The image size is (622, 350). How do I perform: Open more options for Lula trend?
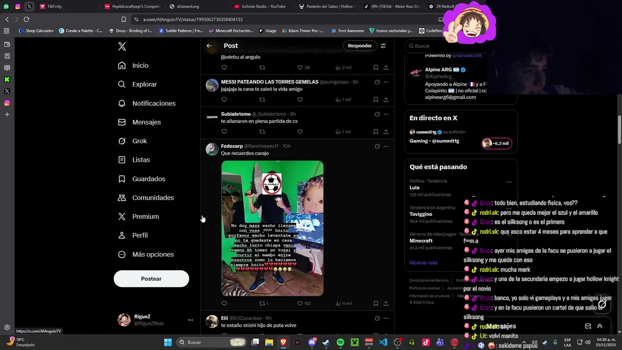[509, 182]
